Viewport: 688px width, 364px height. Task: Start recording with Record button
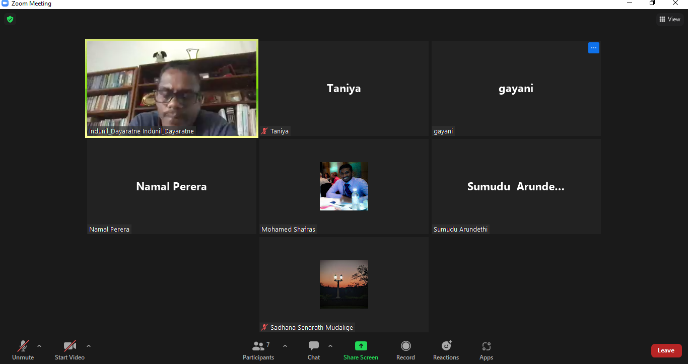(x=405, y=350)
